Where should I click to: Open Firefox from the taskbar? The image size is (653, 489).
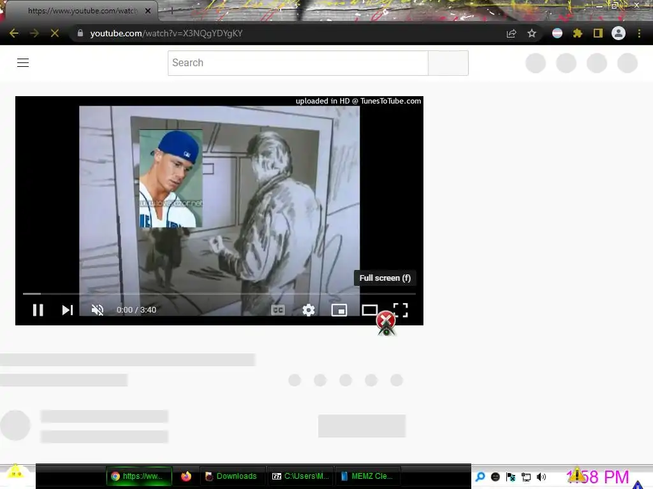pos(186,476)
